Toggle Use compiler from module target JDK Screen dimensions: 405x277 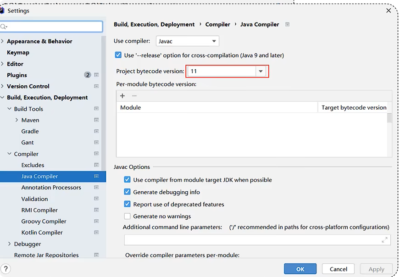[128, 179]
